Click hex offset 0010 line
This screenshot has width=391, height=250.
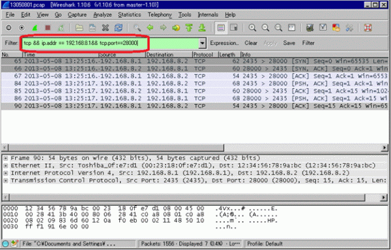[139, 215]
